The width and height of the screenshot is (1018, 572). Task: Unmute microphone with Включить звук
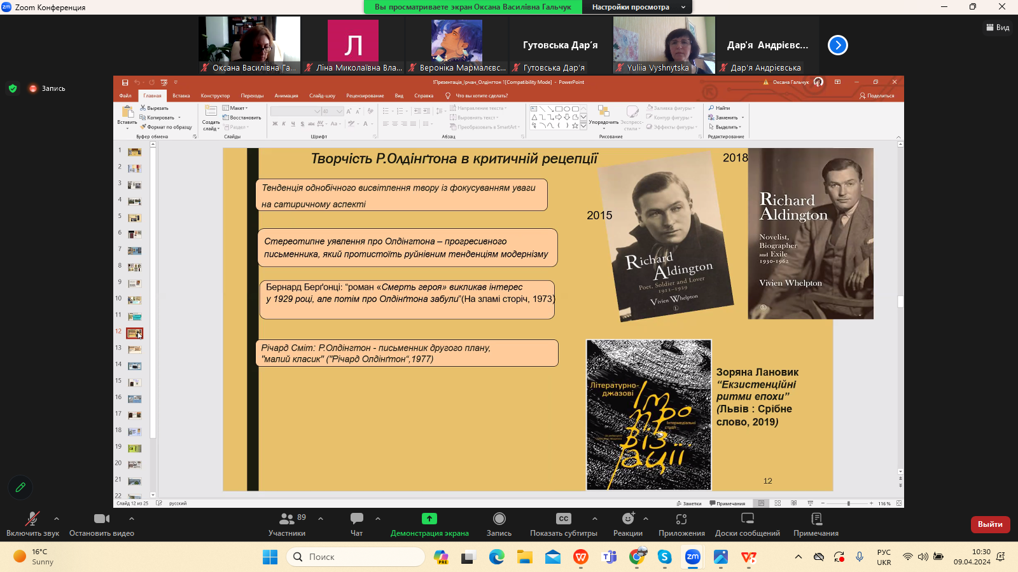coord(32,519)
